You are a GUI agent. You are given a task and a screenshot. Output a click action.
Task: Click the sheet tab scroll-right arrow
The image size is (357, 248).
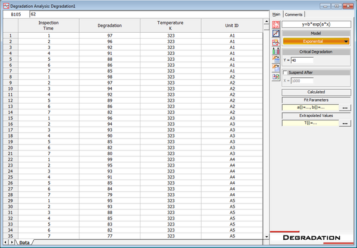pyautogui.click(x=12, y=243)
